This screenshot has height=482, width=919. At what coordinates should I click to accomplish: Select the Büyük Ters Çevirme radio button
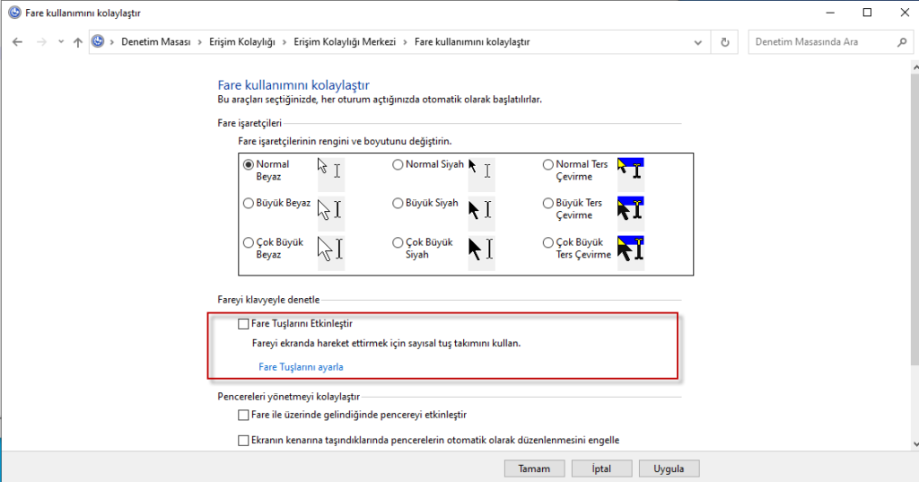coord(548,204)
